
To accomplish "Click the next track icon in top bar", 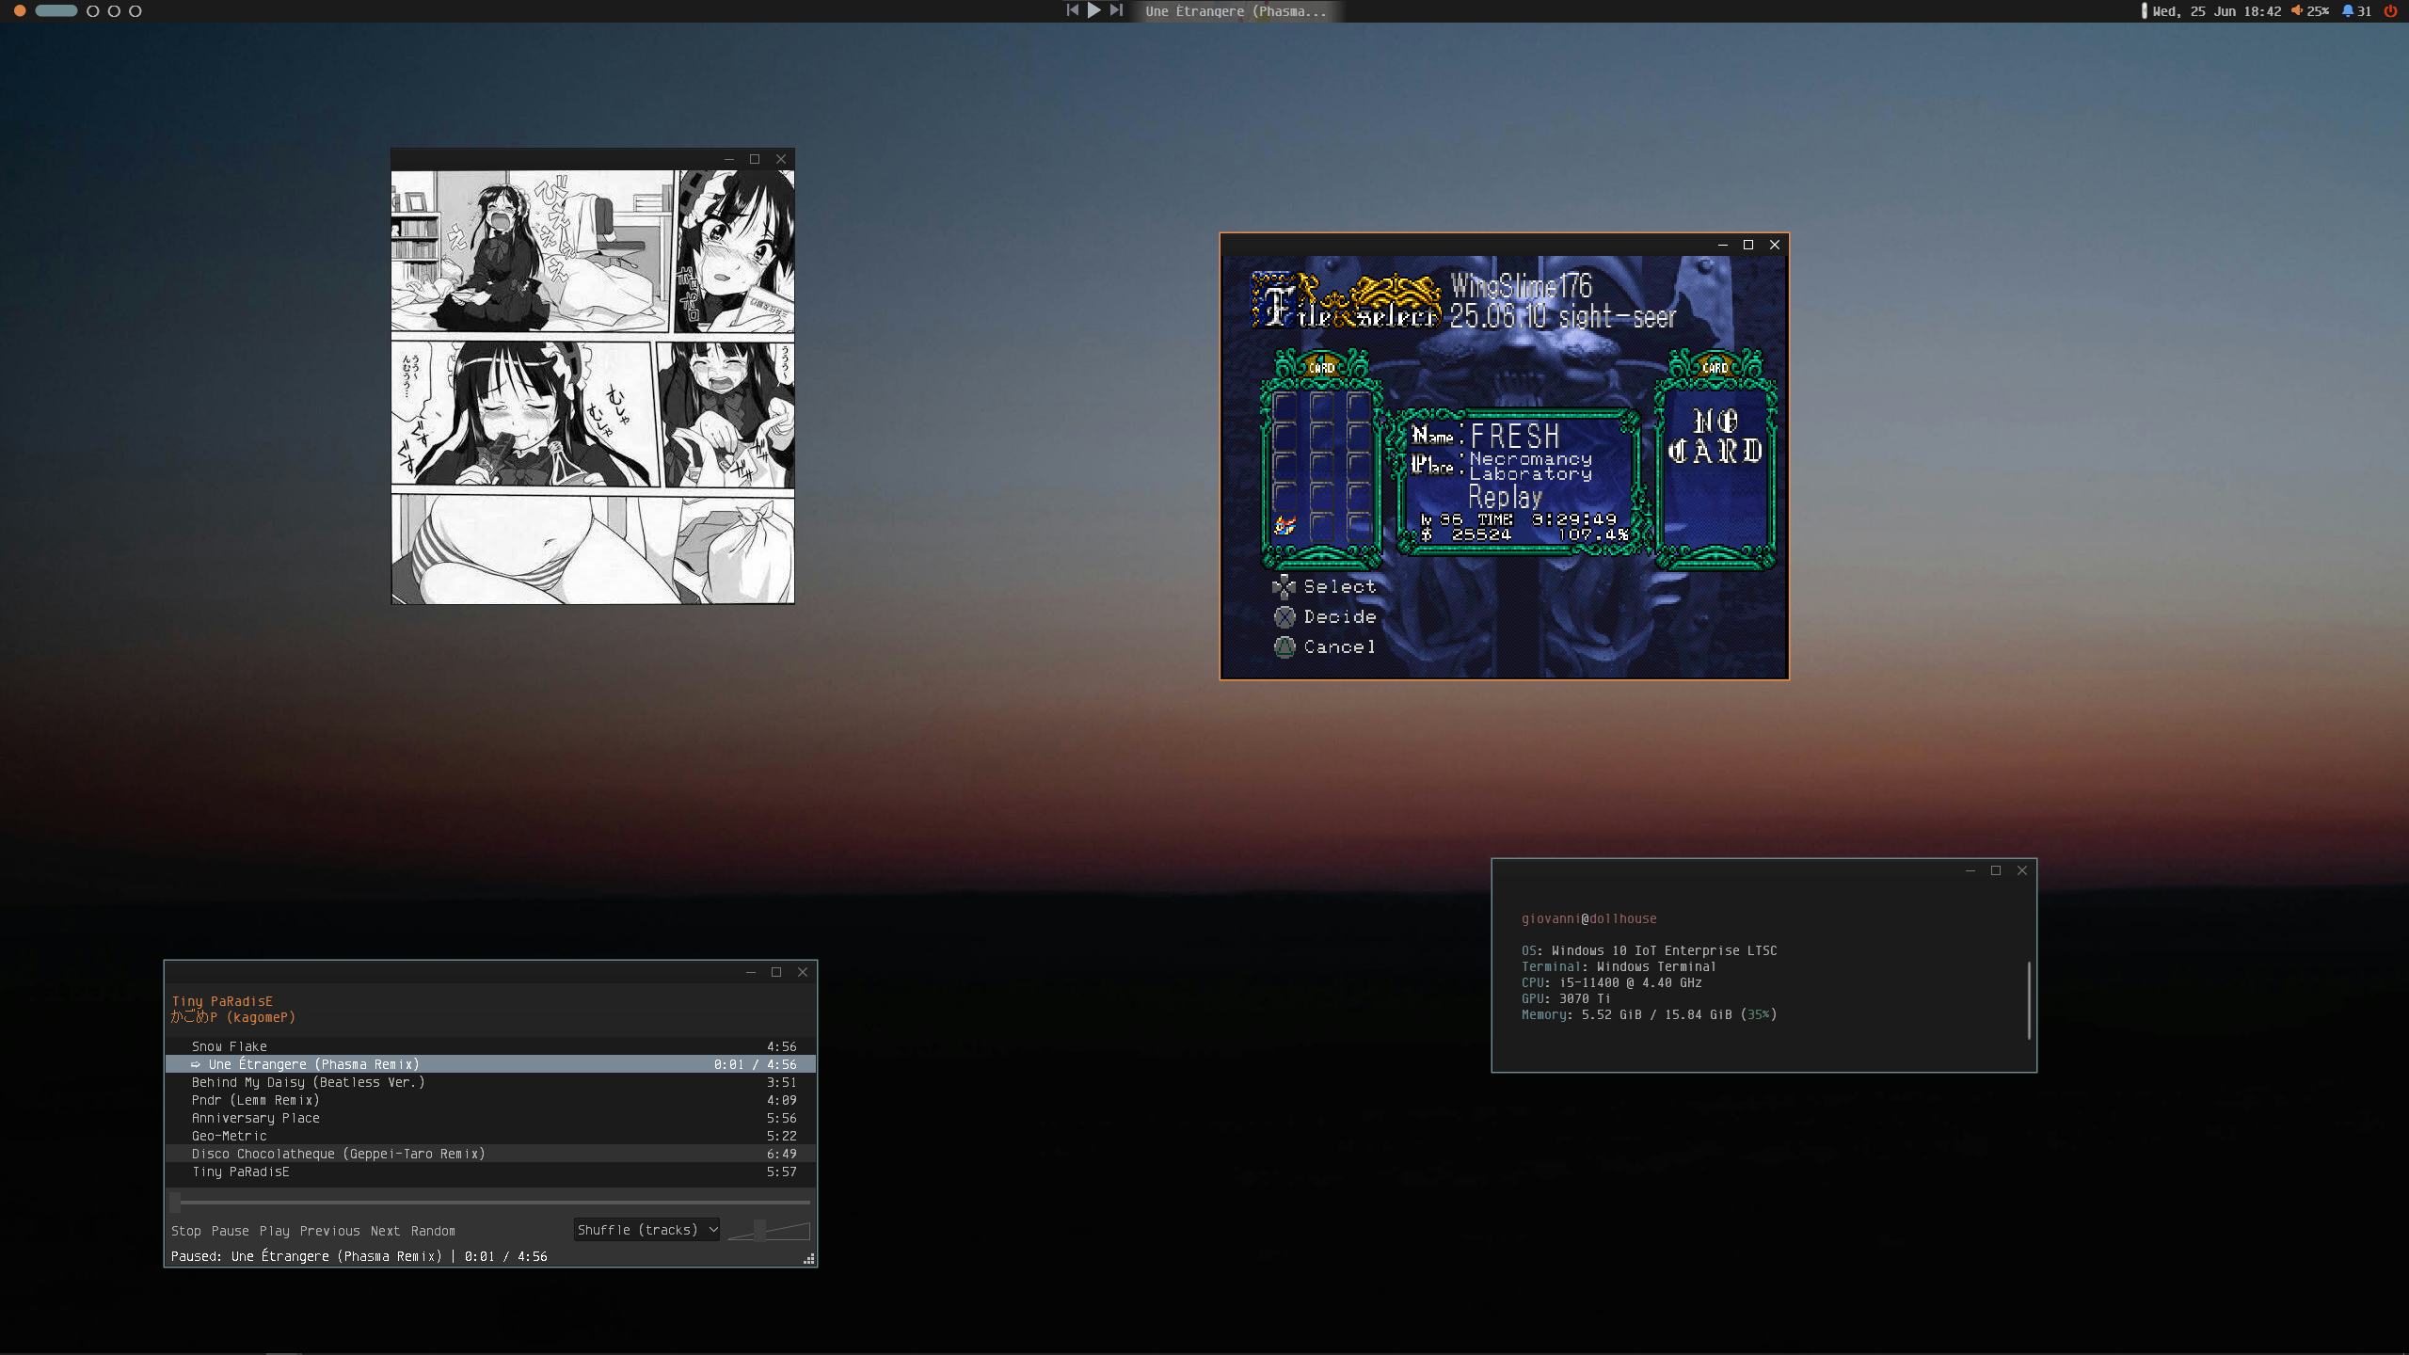I will coord(1116,10).
